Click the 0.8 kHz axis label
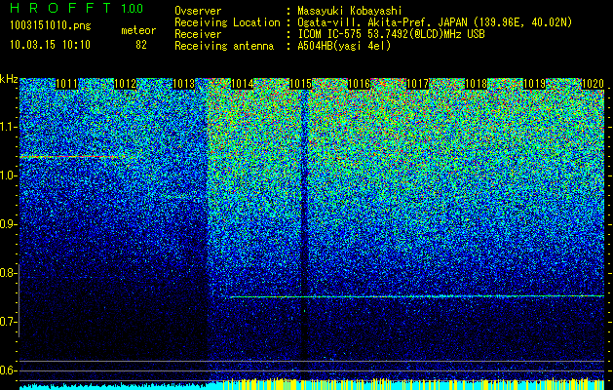 [x=7, y=273]
